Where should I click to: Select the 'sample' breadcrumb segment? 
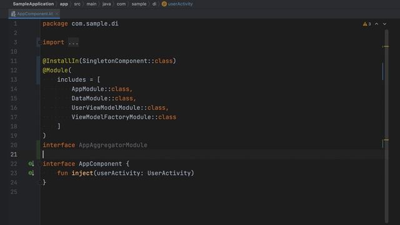tap(139, 4)
